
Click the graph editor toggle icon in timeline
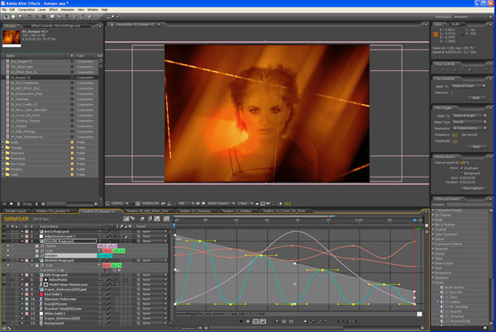point(166,219)
